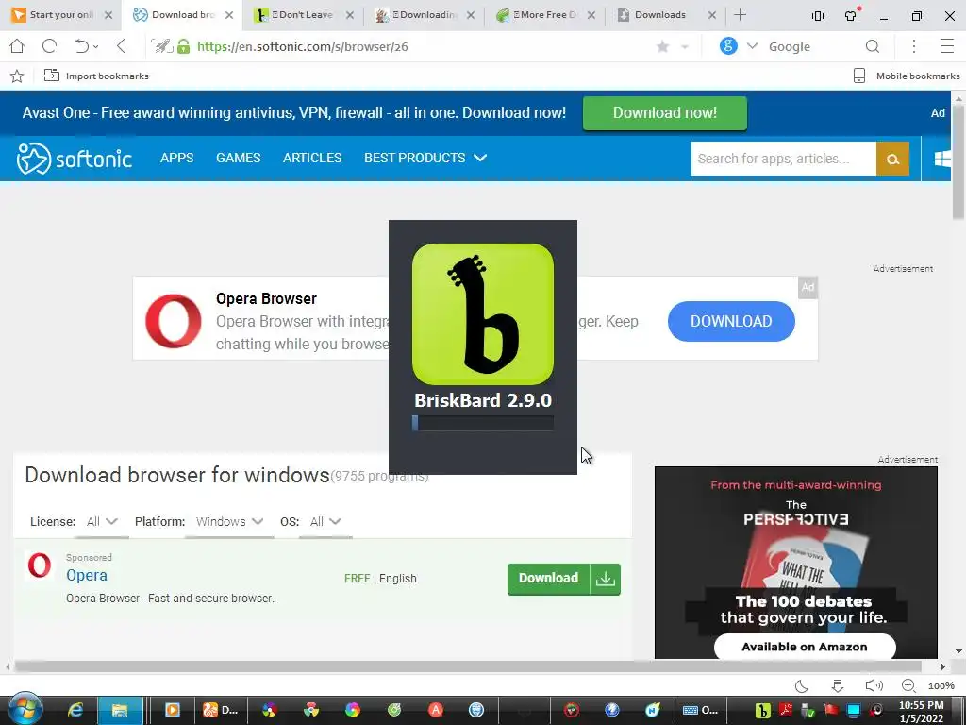Click the vertical page scrollbar
Image resolution: width=966 pixels, height=725 pixels.
958,163
